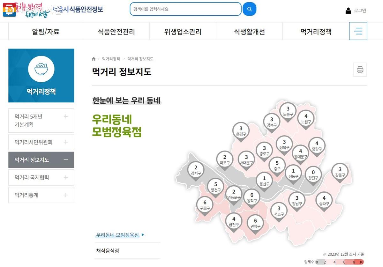The width and height of the screenshot is (383, 267).
Task: Click inside the search input field
Action: 185,9
